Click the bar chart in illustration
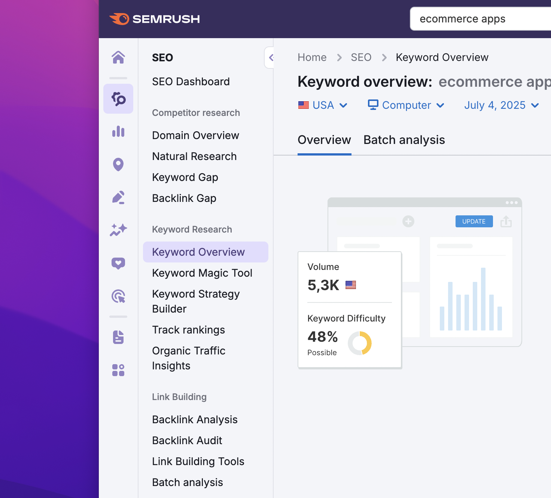This screenshot has height=498, width=551. [471, 299]
